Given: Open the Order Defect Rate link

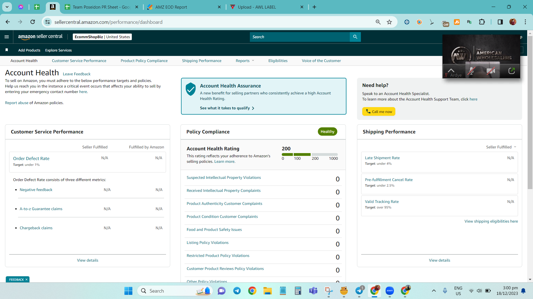Looking at the screenshot, I should (31, 158).
